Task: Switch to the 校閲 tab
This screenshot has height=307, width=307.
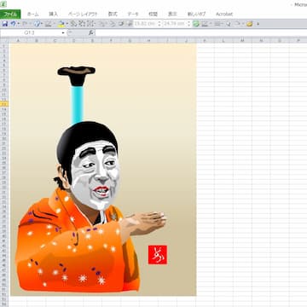Action: pyautogui.click(x=153, y=14)
